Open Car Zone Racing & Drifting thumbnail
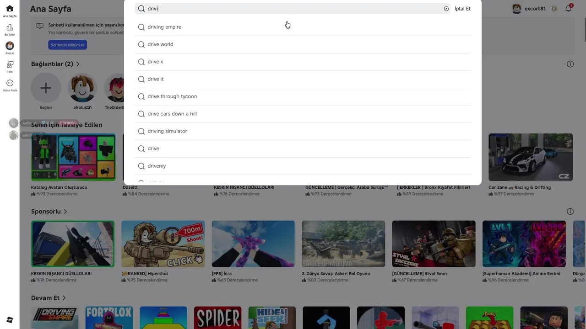This screenshot has width=586, height=329. (531, 157)
